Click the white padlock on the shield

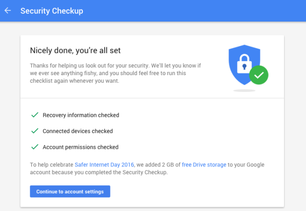tap(244, 64)
